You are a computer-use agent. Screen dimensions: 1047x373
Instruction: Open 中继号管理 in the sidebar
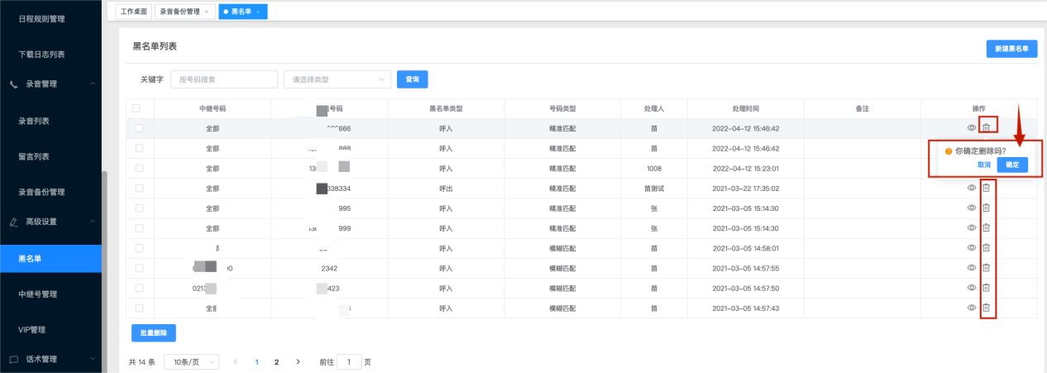point(37,294)
